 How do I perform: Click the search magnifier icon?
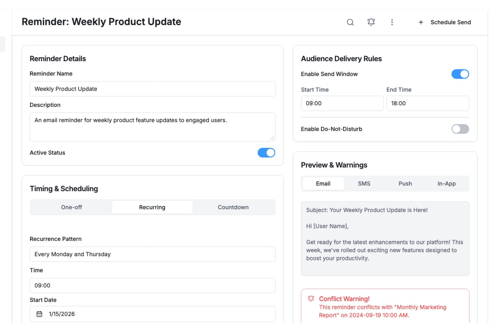point(350,22)
